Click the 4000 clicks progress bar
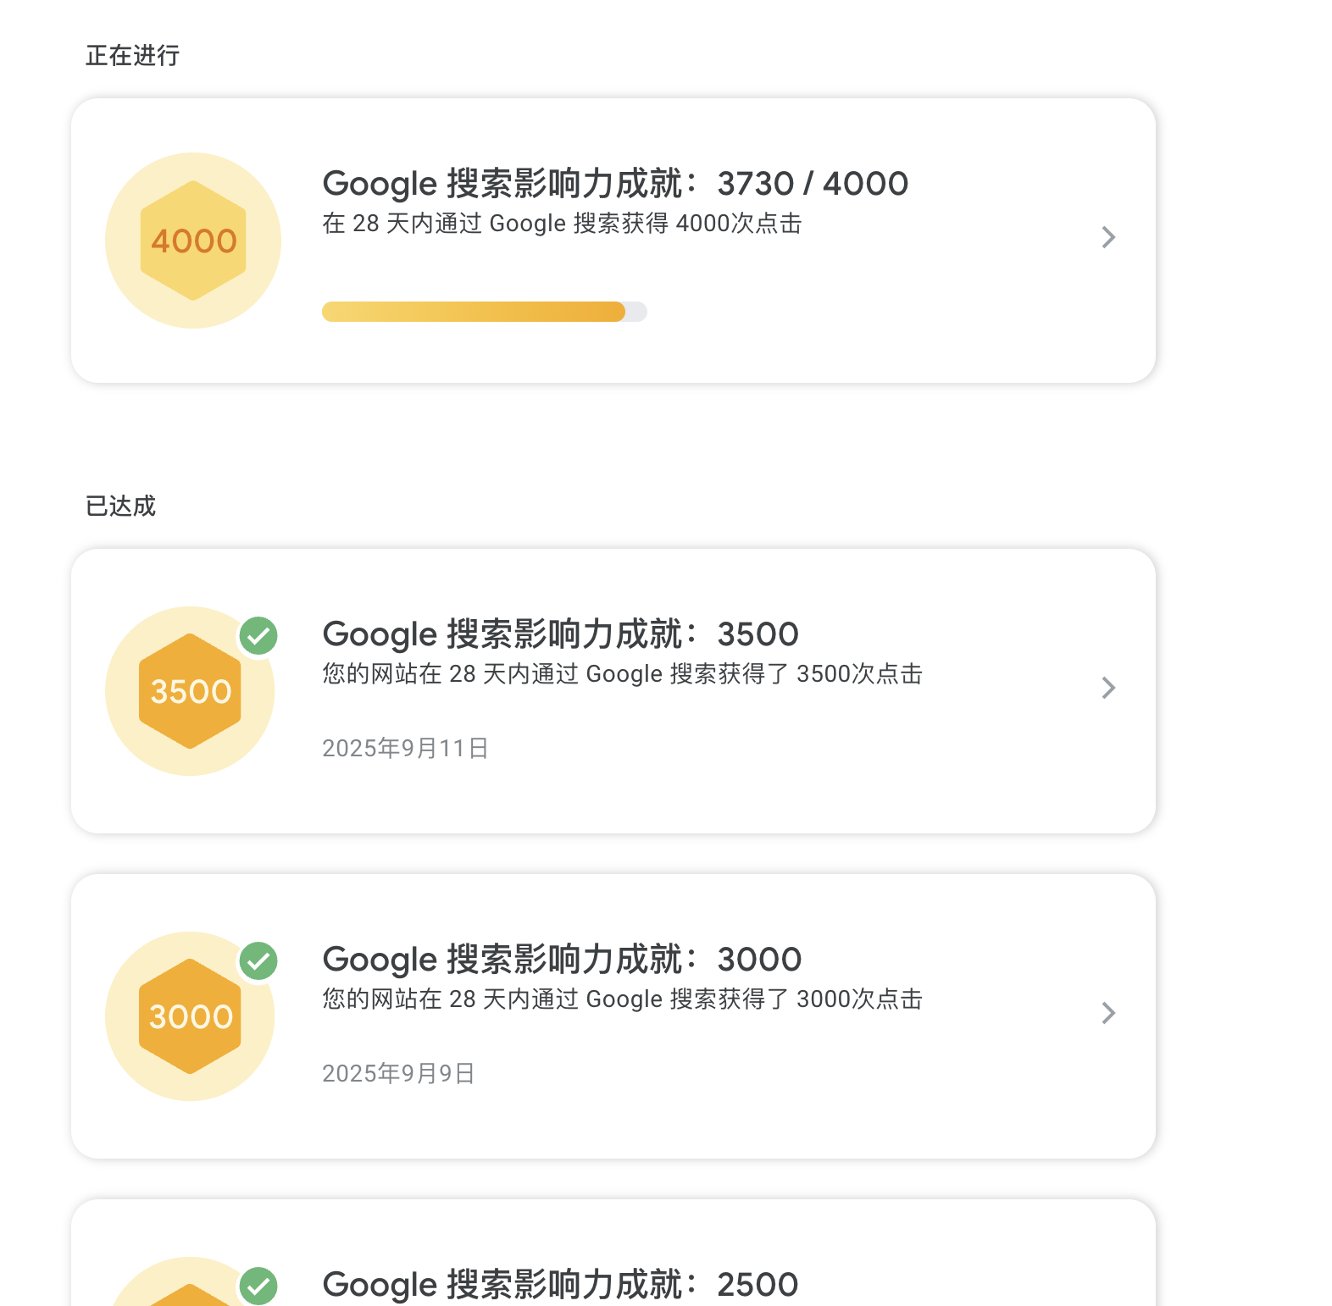 pyautogui.click(x=485, y=312)
